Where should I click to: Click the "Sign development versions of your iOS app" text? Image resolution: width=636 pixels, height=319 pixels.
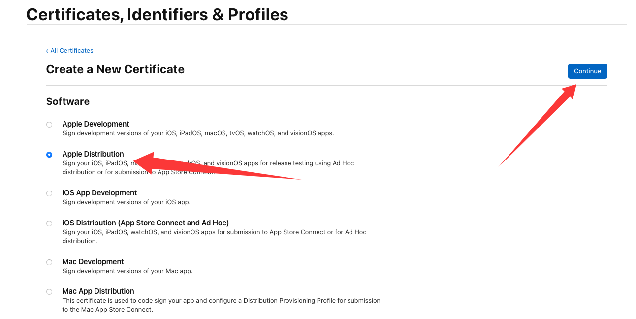click(x=126, y=202)
